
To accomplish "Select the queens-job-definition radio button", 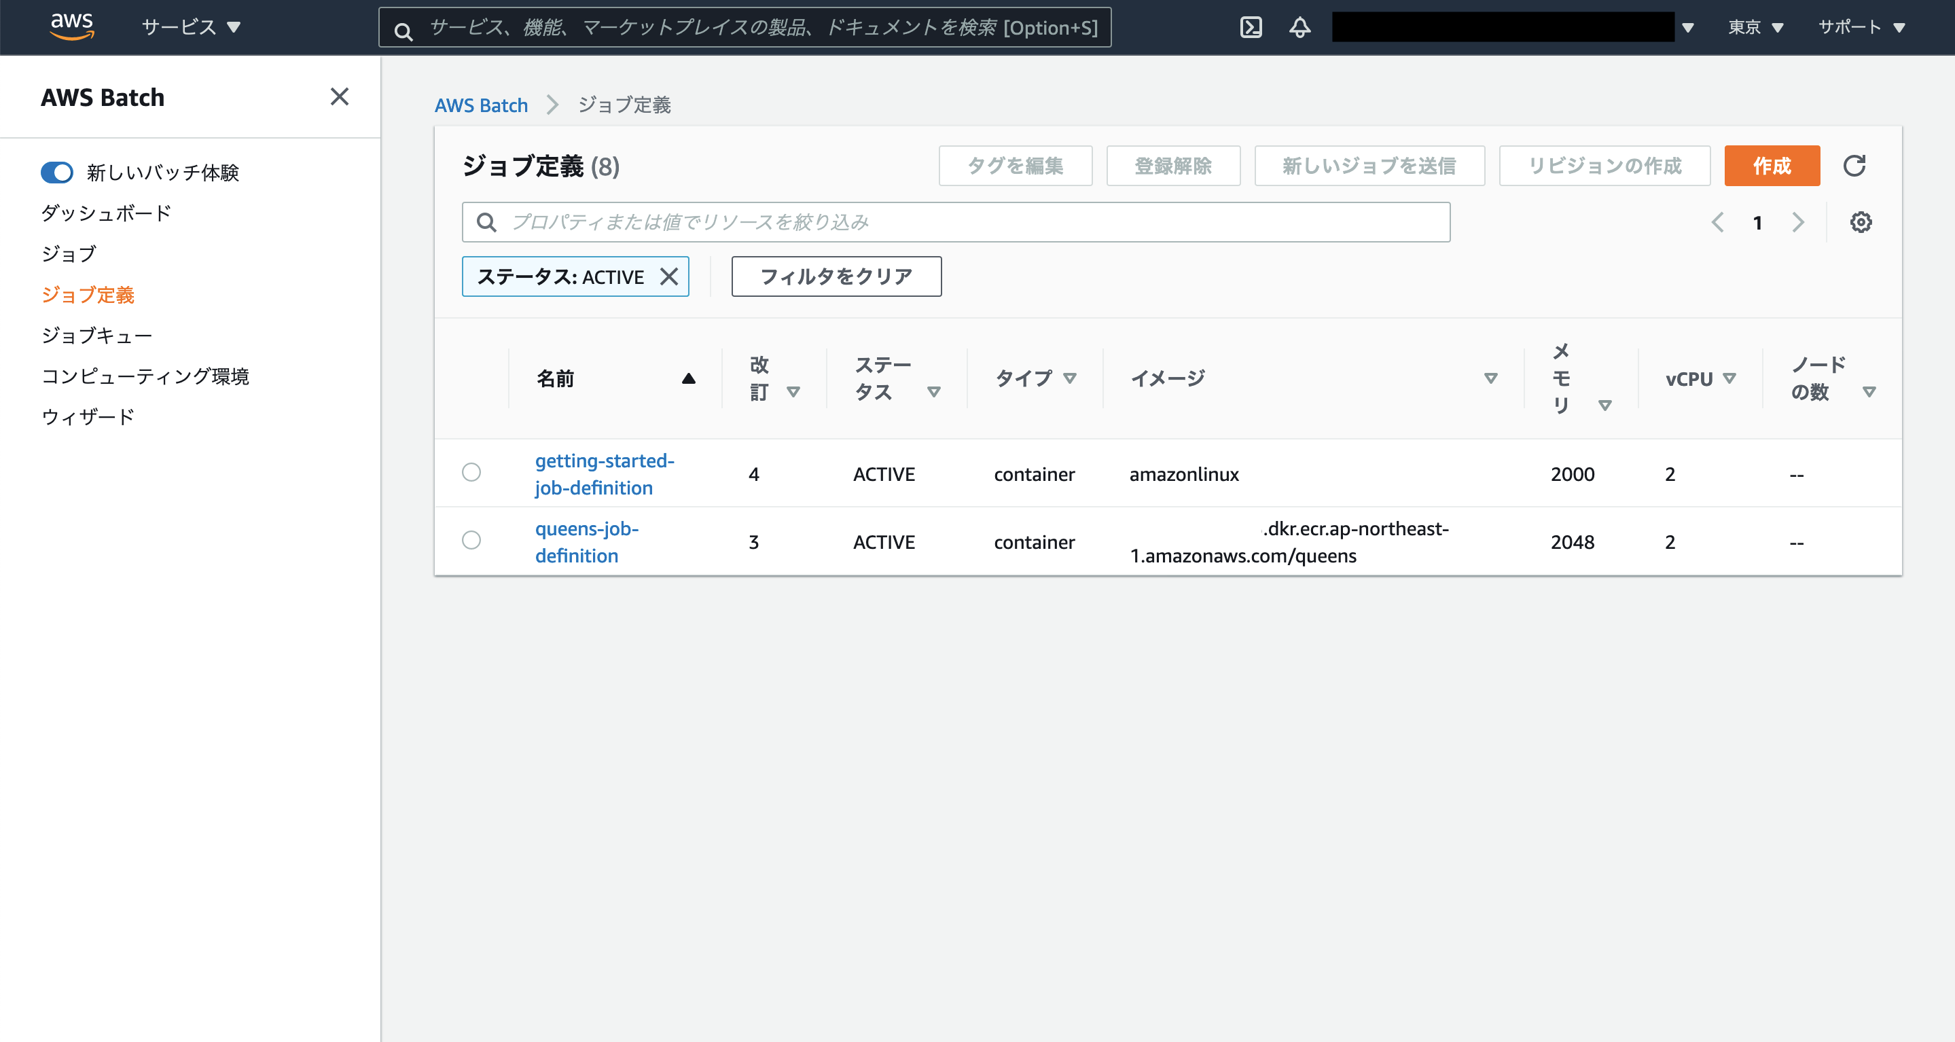I will [471, 539].
